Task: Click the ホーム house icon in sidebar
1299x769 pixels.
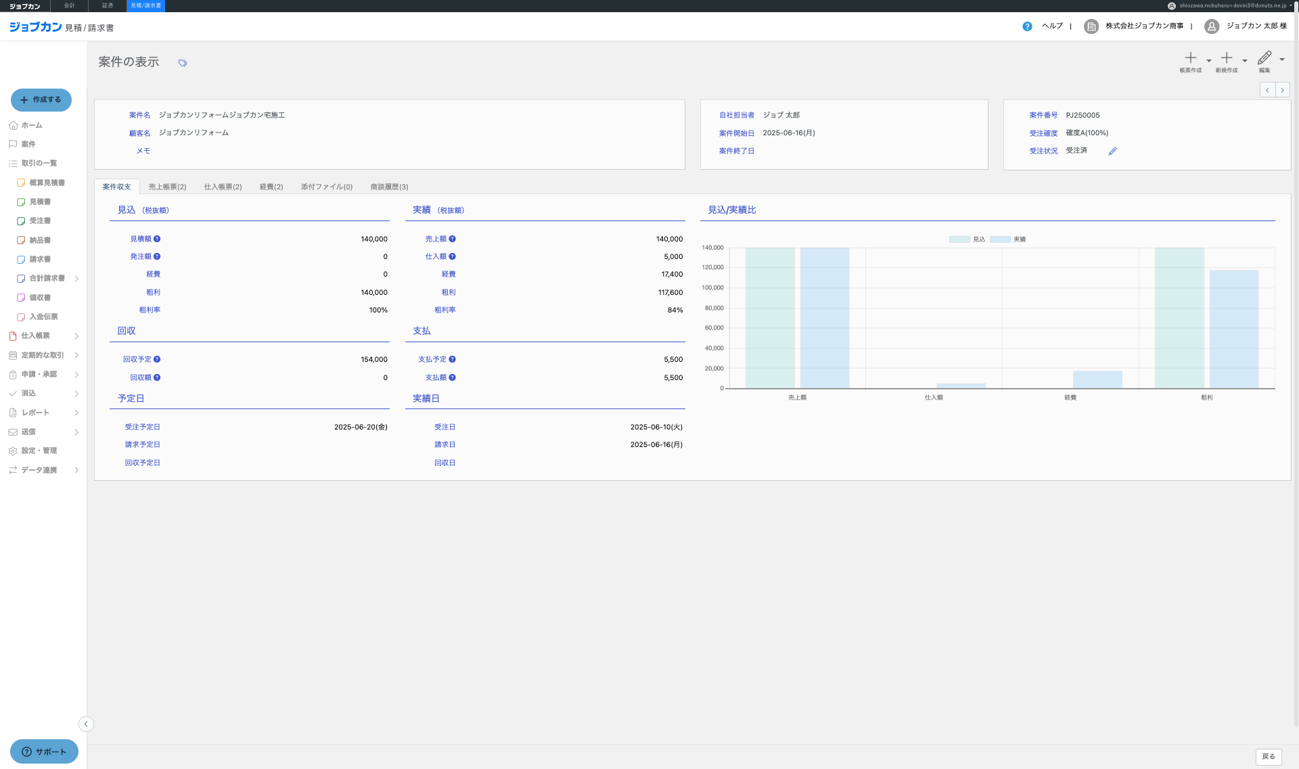Action: (x=13, y=125)
